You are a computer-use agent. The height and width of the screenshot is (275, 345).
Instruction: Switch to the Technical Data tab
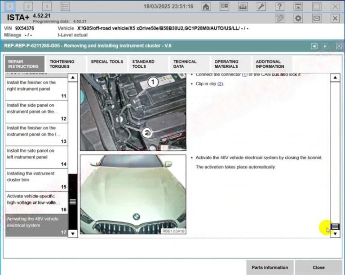point(190,64)
